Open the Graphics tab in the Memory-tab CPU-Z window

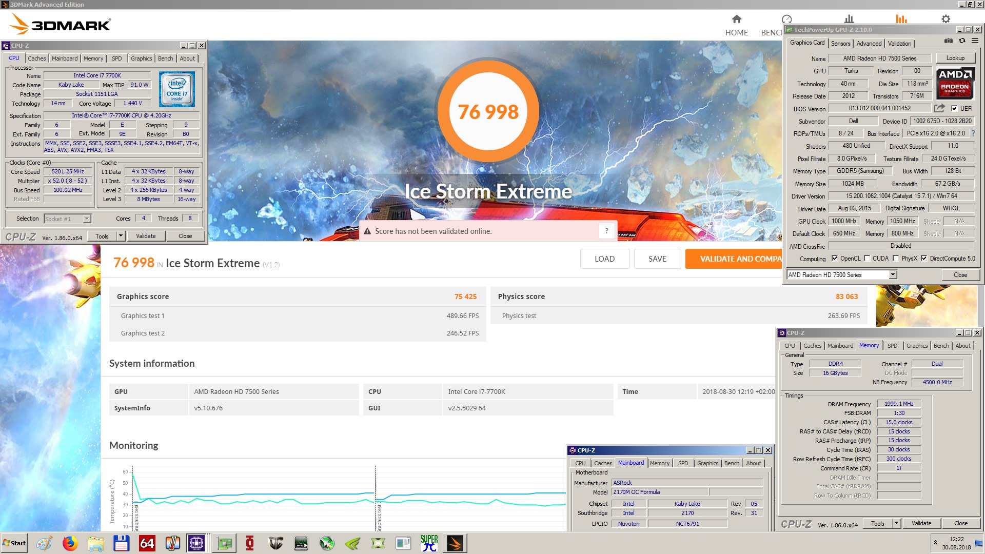point(917,346)
